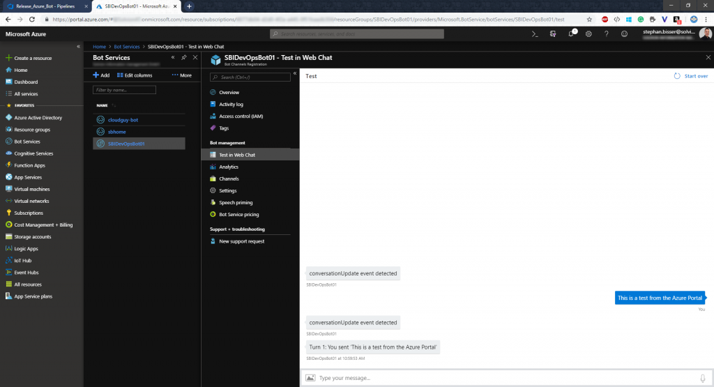This screenshot has width=714, height=387.
Task: Open a new browser tab
Action: click(189, 6)
